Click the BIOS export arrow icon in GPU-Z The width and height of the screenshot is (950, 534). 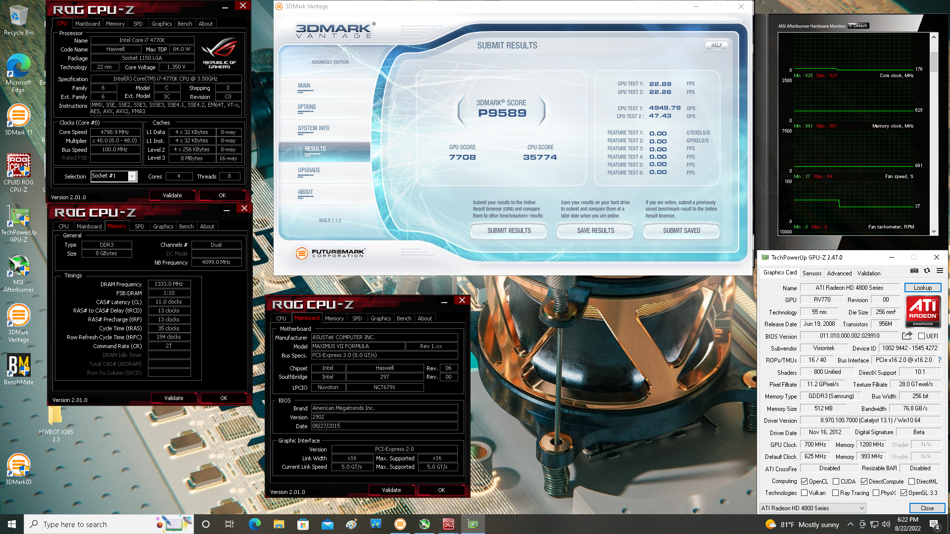[x=906, y=336]
